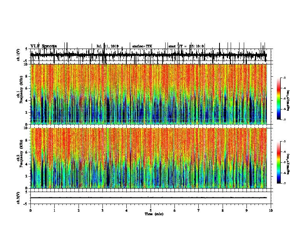Click the '4' kHz tick on ch.1 frequency axis
Viewport: 305px width, 236px height.
pos(27,101)
